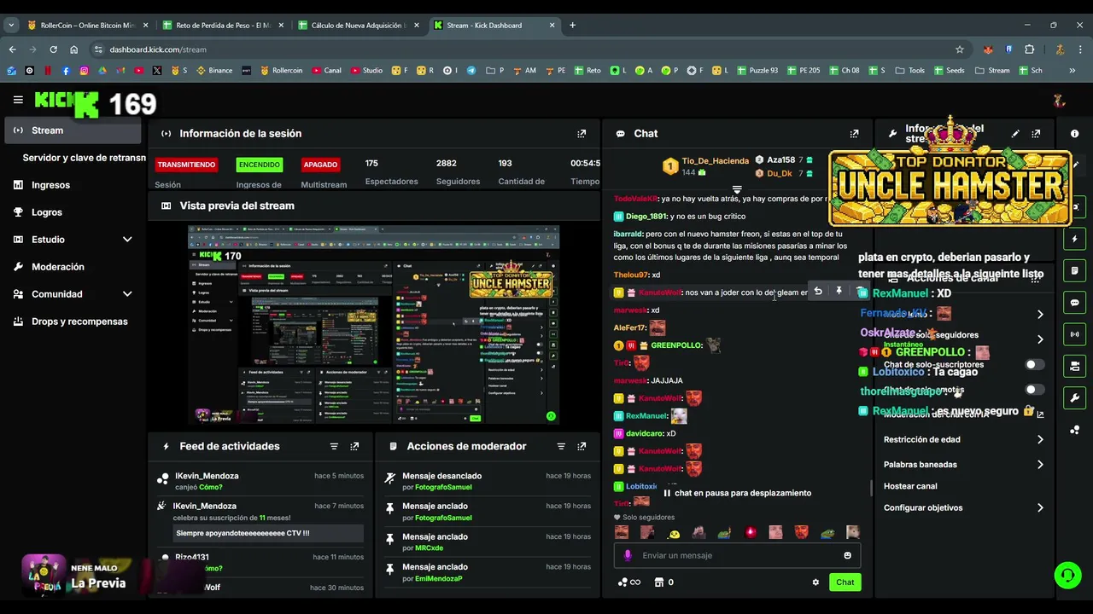
Task: Click the chat scrollbar
Action: (x=871, y=488)
